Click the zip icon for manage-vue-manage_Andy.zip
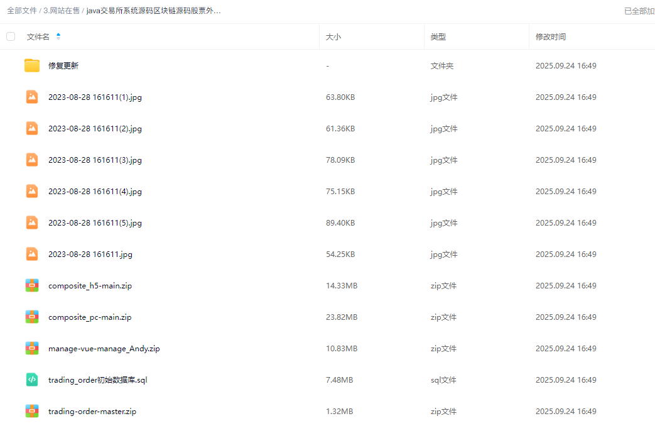655x443 pixels. pos(32,348)
